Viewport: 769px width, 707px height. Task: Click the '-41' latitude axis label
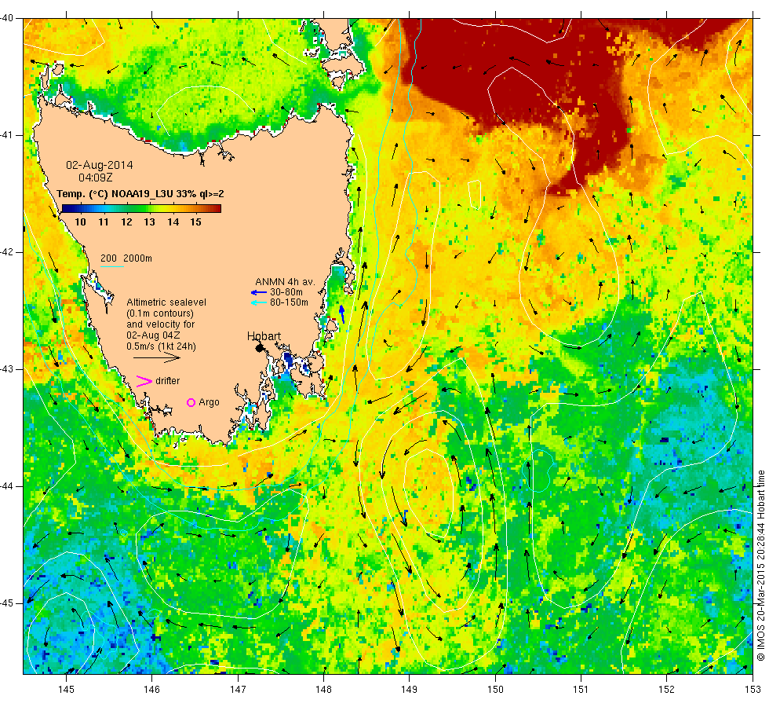7,135
